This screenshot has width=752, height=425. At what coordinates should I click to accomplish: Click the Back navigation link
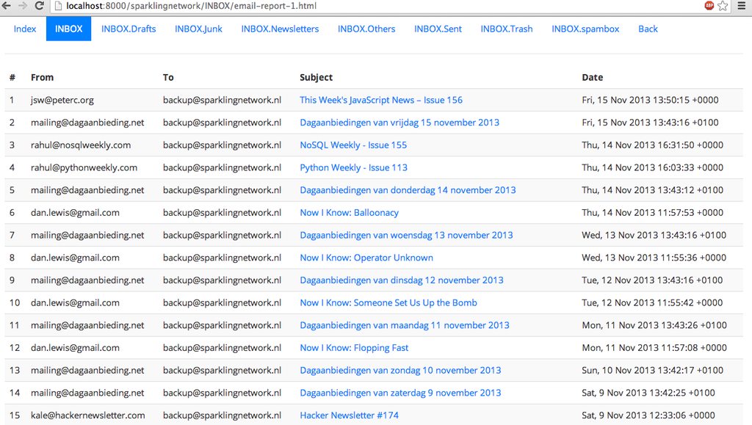[648, 29]
